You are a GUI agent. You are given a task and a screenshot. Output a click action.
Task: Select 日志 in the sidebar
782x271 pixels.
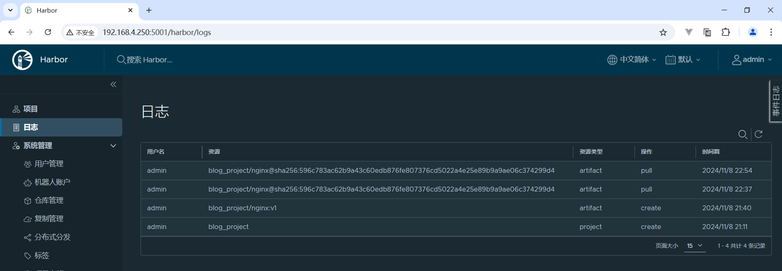[x=31, y=127]
